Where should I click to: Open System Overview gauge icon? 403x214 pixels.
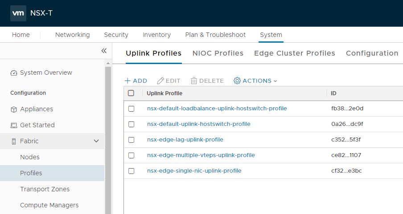click(13, 73)
